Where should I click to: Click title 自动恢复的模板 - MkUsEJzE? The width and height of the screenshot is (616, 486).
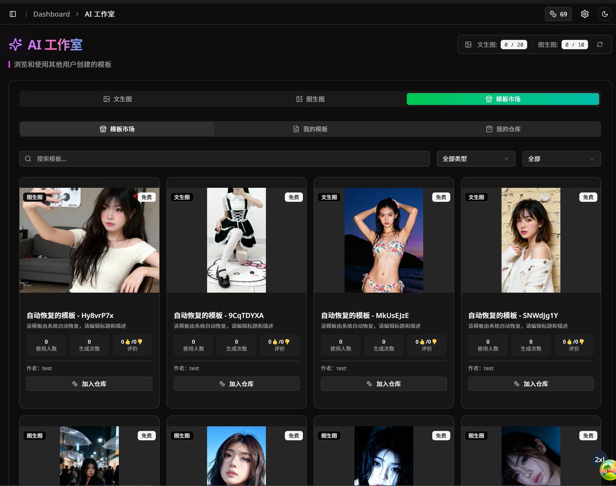(365, 315)
